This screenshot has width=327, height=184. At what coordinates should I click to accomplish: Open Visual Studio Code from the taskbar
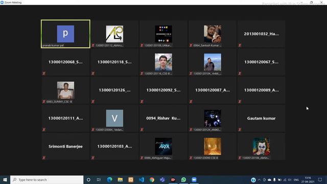142,179
